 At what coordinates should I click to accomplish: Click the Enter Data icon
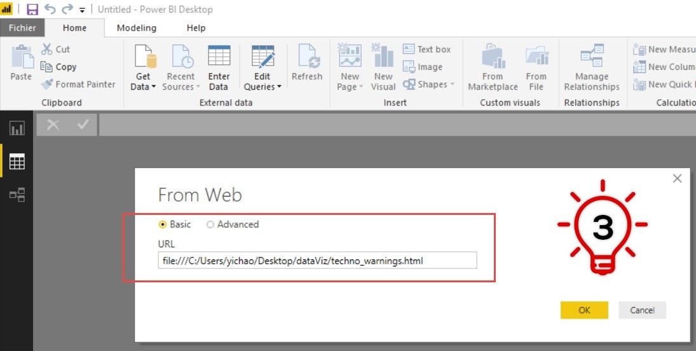click(x=219, y=58)
